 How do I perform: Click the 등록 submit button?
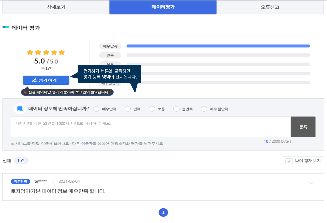click(303, 127)
